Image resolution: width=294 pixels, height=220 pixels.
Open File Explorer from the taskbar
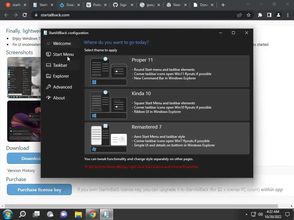(78, 214)
